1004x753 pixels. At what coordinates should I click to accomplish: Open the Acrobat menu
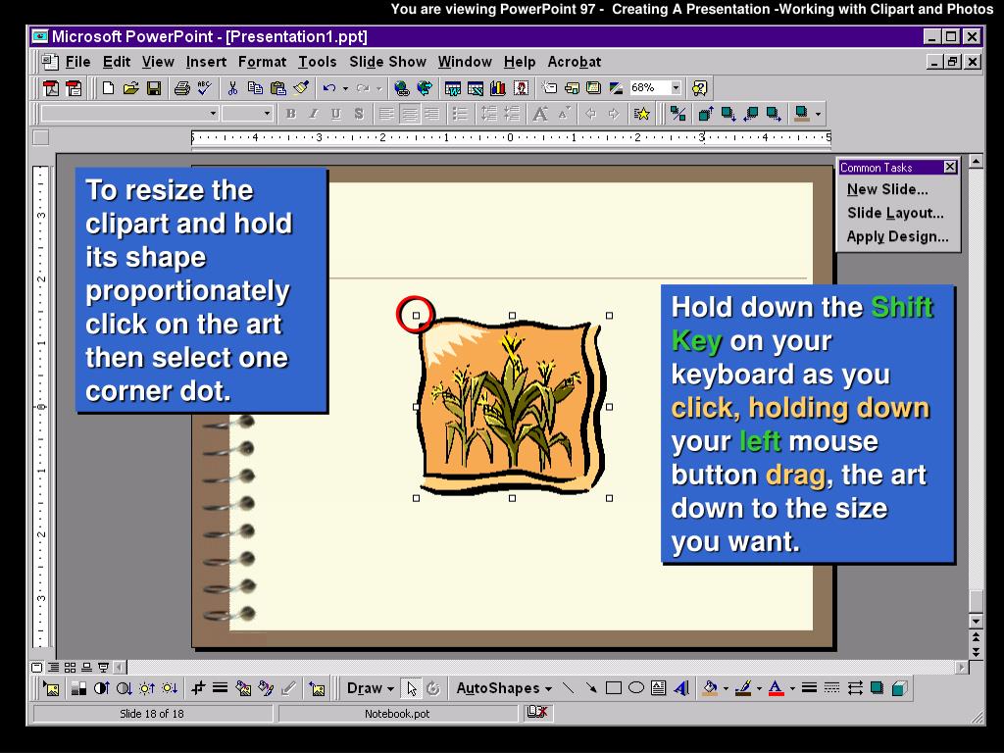coord(574,62)
